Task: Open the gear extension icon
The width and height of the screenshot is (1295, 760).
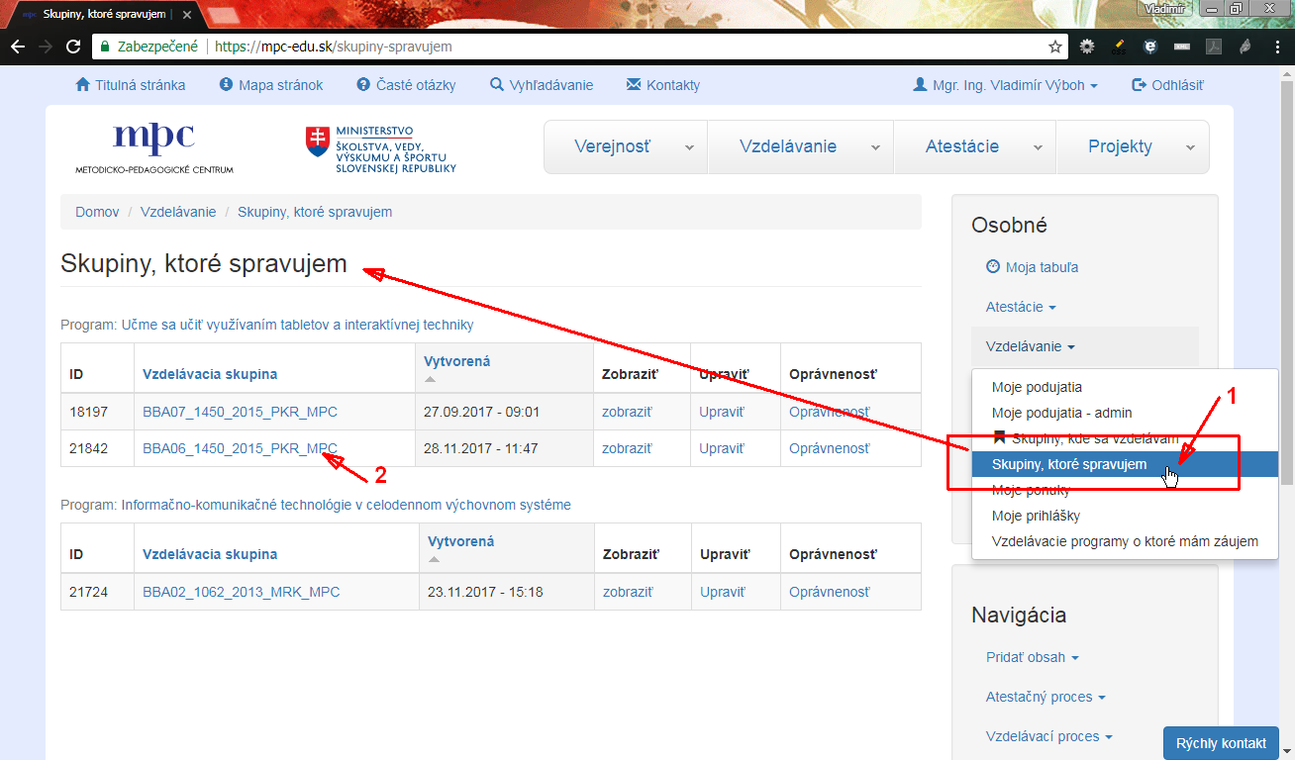Action: coord(1087,47)
